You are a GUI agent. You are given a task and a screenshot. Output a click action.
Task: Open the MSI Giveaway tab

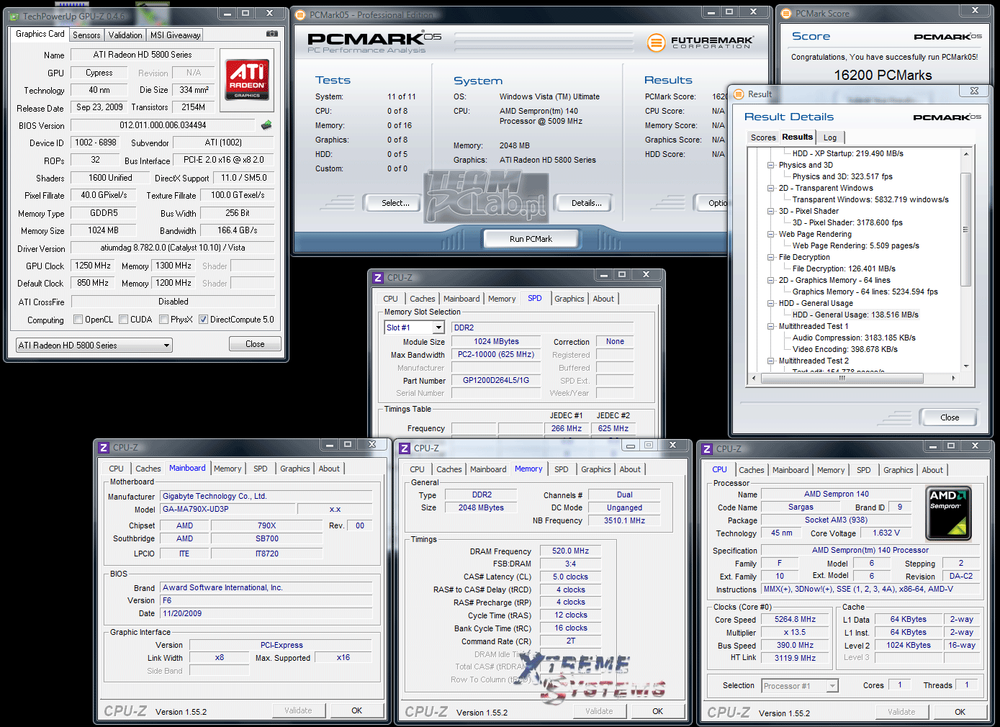(x=176, y=35)
